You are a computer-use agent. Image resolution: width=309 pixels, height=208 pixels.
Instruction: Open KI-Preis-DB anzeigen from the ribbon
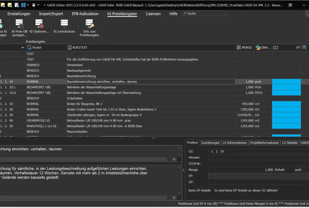pyautogui.click(x=19, y=28)
